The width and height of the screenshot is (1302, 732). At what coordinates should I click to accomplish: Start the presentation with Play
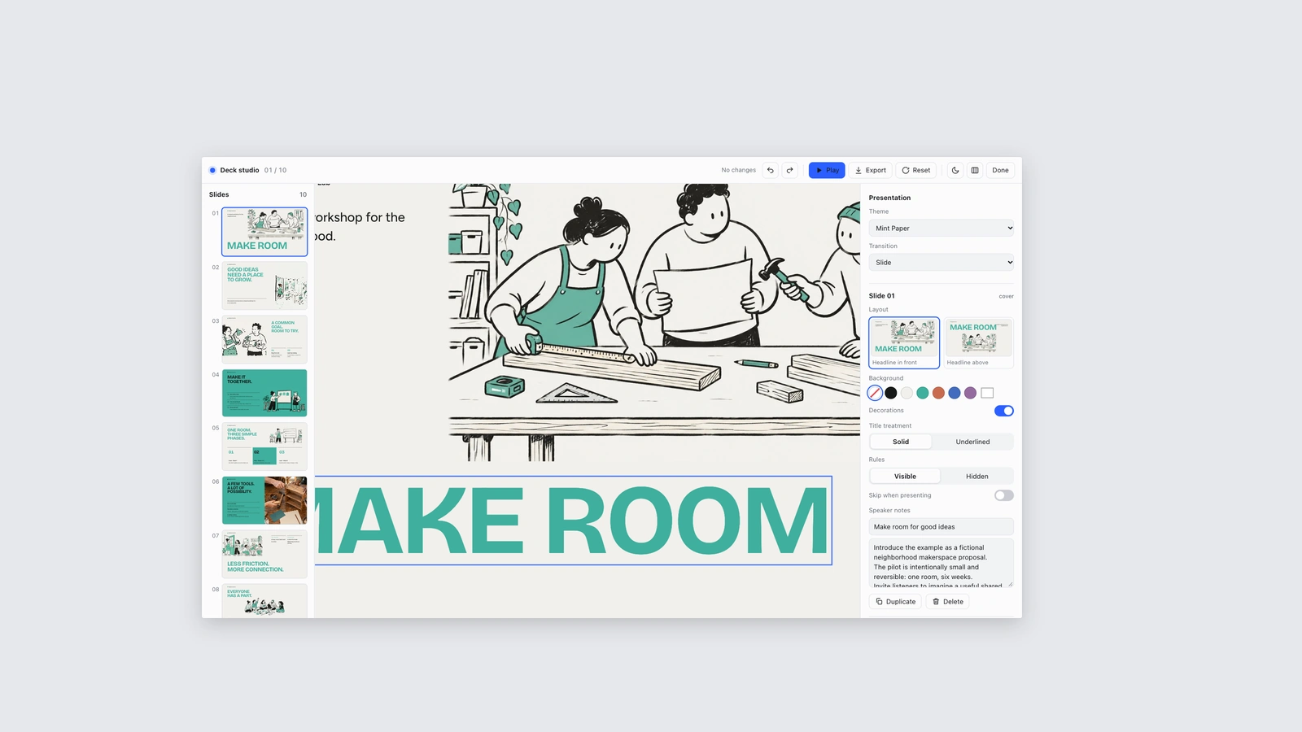pyautogui.click(x=827, y=170)
